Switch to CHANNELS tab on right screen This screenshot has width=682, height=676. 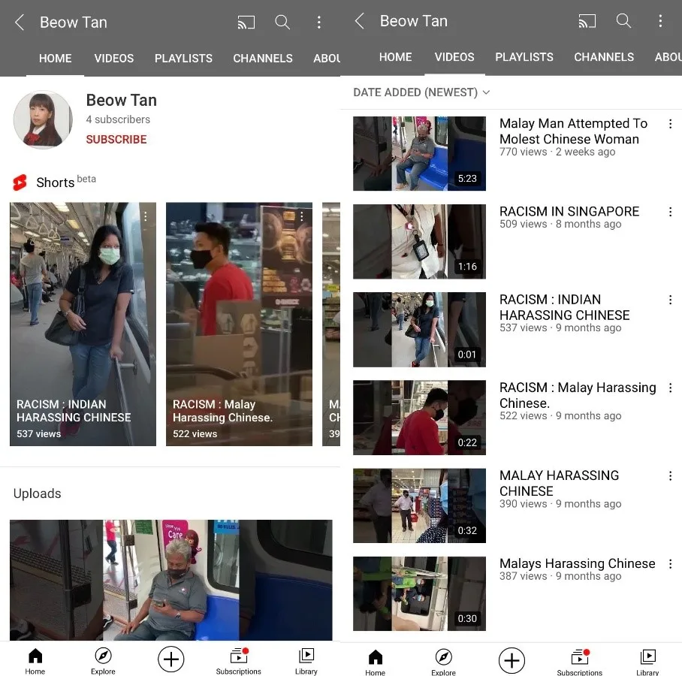604,57
